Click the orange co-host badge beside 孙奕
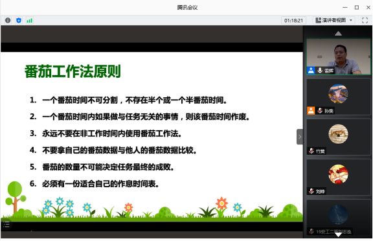Screen dimensions: 373x241 coord(311,111)
